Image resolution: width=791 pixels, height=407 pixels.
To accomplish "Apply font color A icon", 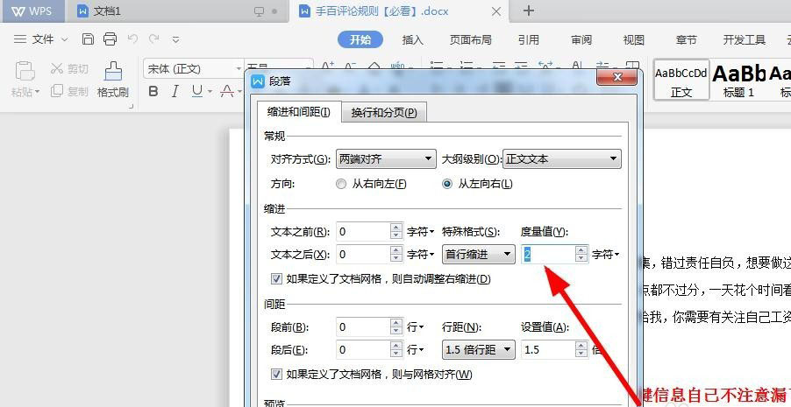I will pyautogui.click(x=227, y=91).
